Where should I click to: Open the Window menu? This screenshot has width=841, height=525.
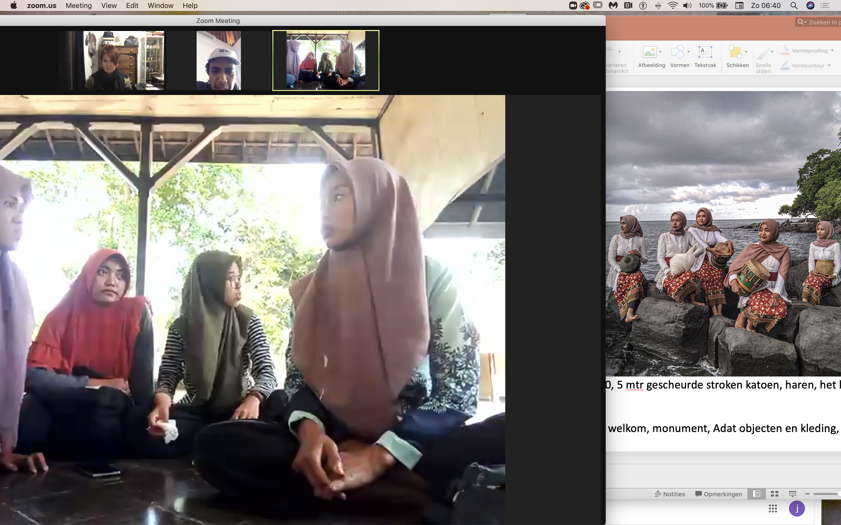(160, 5)
